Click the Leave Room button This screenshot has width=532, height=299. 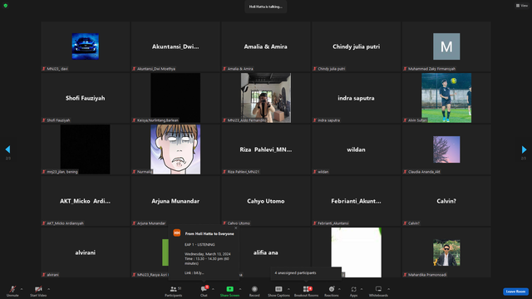515,292
